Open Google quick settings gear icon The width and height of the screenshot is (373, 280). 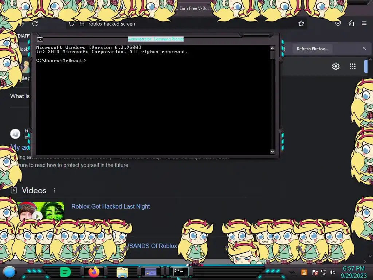point(335,66)
